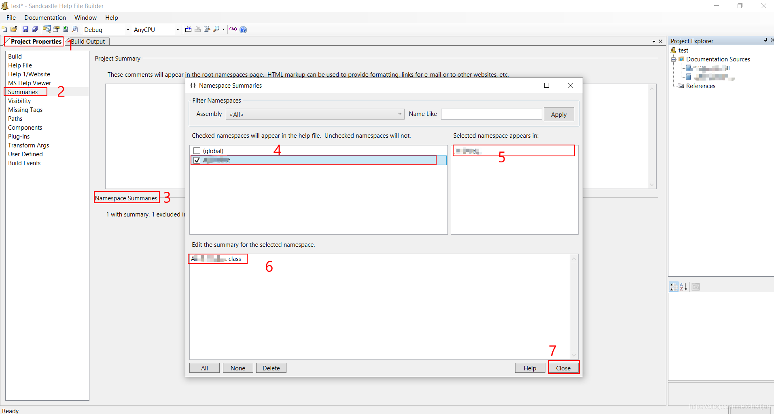The width and height of the screenshot is (774, 414).
Task: Click the green document icon in toolbar
Action: (66, 29)
